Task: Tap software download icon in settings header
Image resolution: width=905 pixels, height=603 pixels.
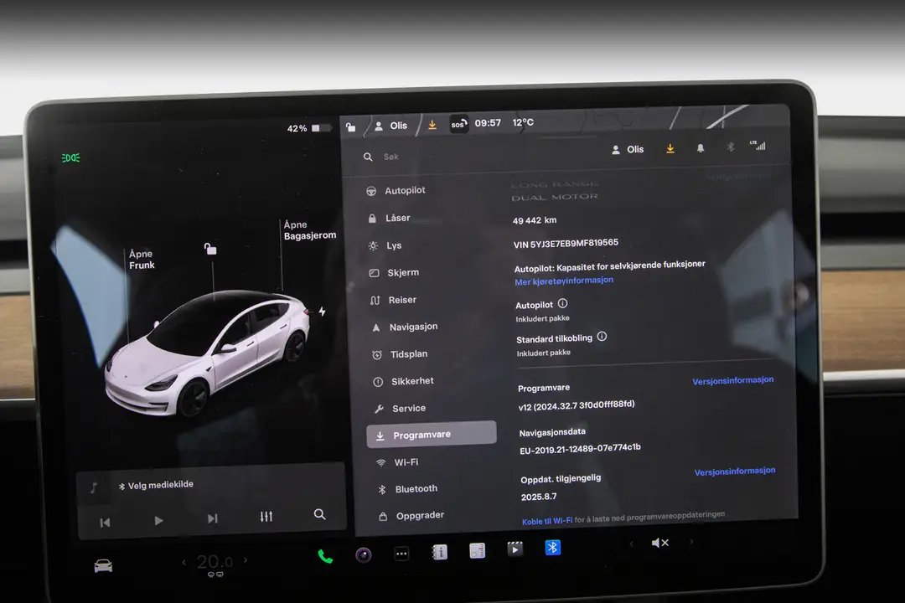Action: pyautogui.click(x=670, y=149)
